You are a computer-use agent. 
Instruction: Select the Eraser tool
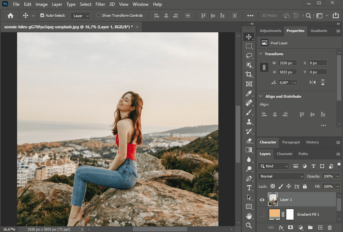249,141
